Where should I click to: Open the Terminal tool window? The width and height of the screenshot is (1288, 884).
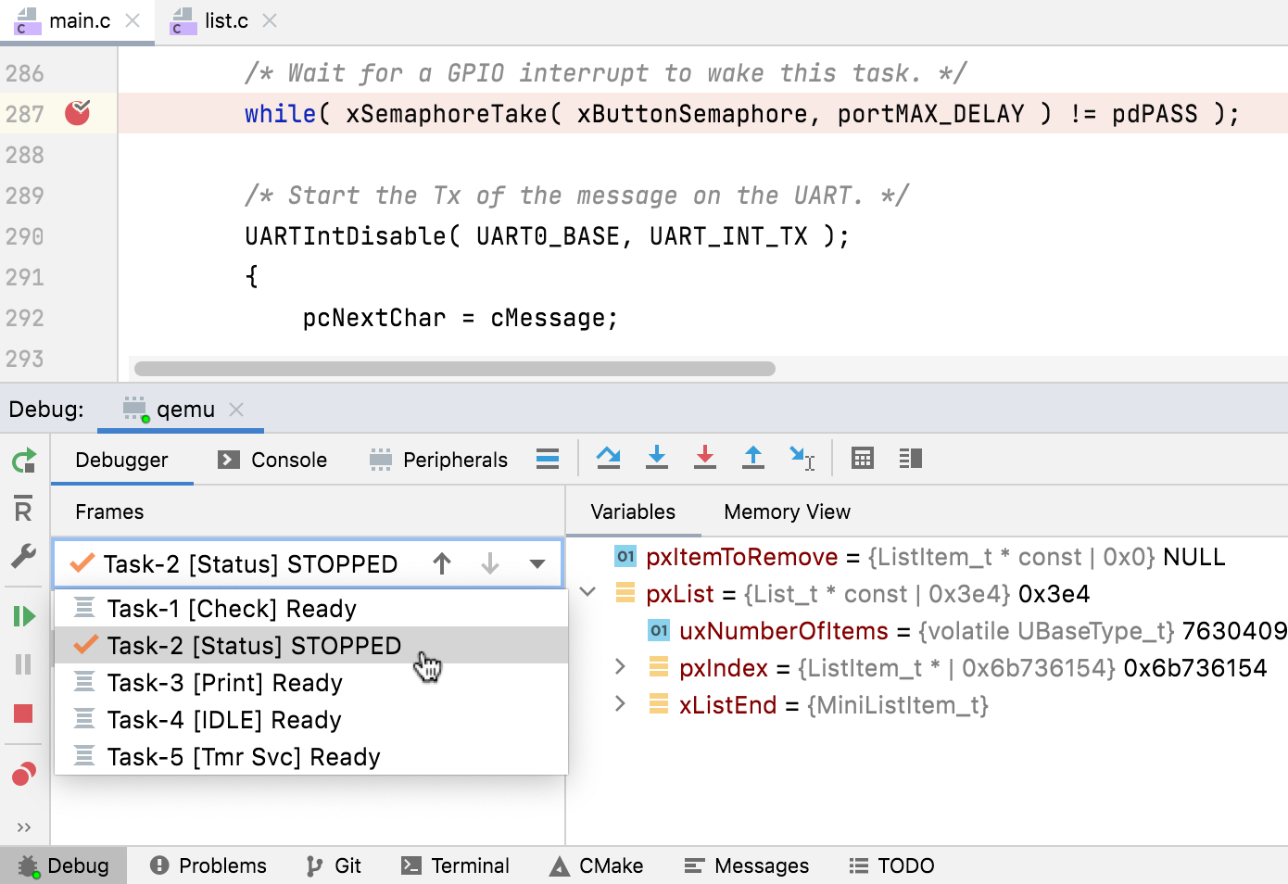click(455, 865)
